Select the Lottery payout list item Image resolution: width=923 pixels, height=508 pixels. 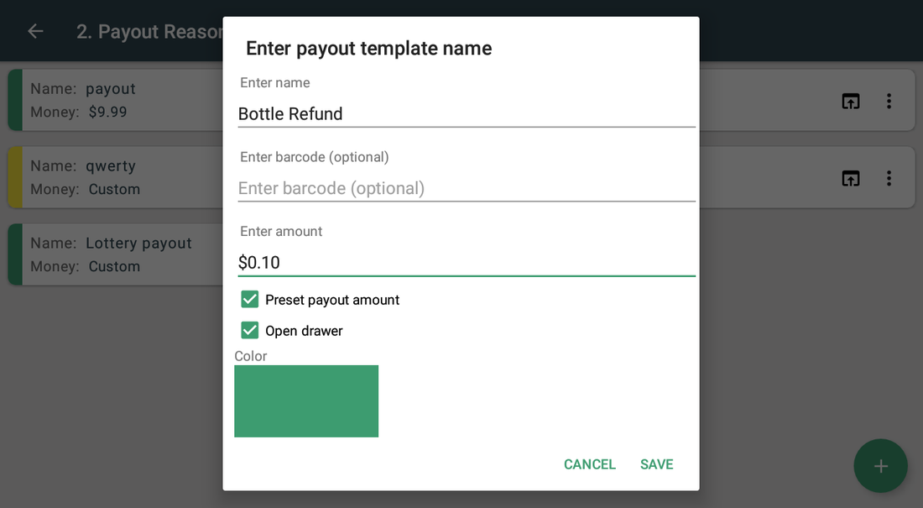[116, 254]
